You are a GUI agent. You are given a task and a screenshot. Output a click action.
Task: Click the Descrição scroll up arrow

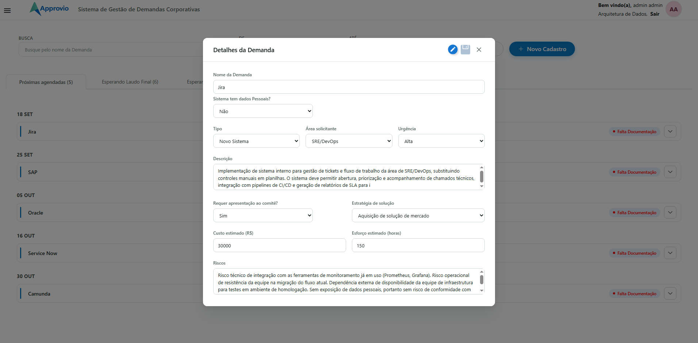click(x=482, y=167)
